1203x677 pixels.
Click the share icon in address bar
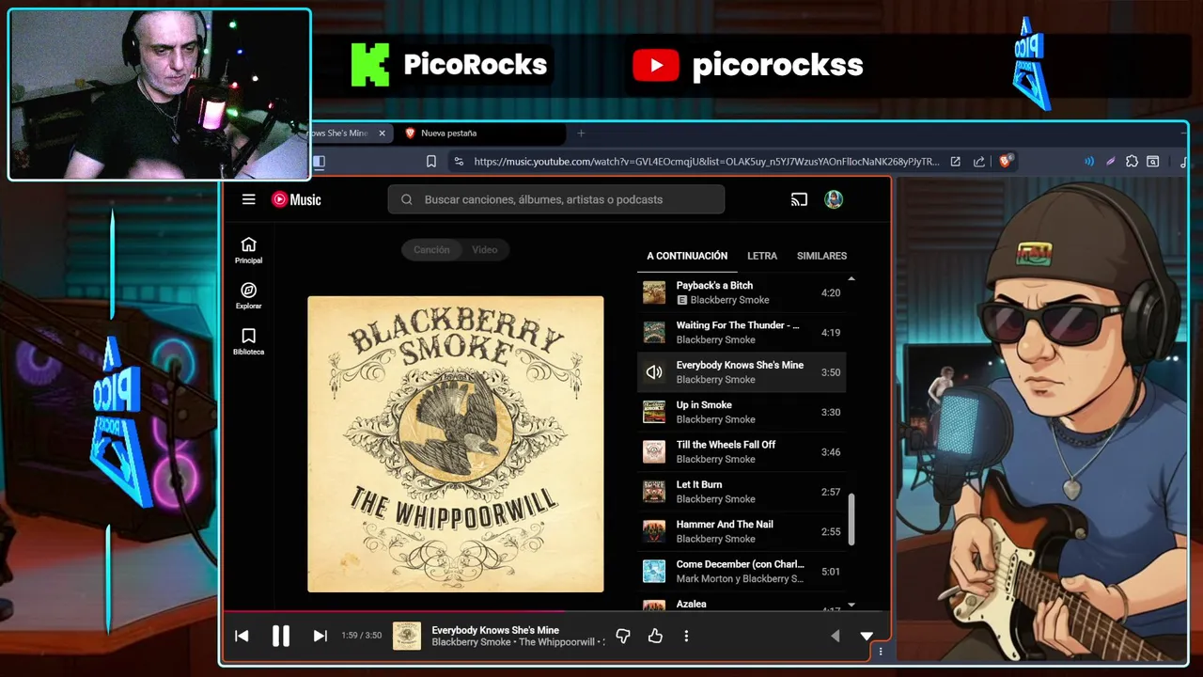click(x=979, y=162)
